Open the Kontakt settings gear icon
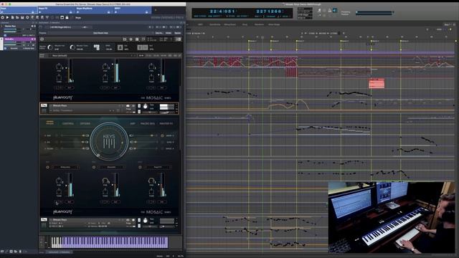459x258 pixels. [x=131, y=39]
